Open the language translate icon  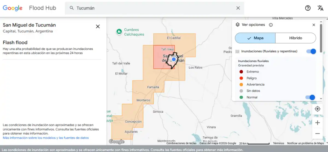coord(320,8)
